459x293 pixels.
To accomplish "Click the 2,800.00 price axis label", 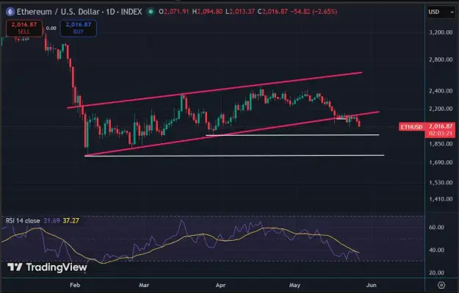I will point(441,59).
